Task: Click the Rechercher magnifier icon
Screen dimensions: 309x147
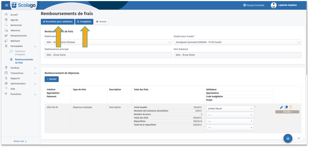Action: 6,25
